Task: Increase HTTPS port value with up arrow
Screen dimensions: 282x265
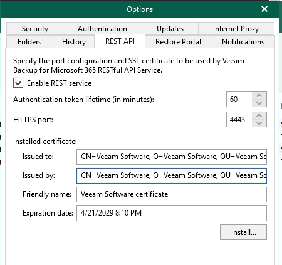Action: point(259,116)
